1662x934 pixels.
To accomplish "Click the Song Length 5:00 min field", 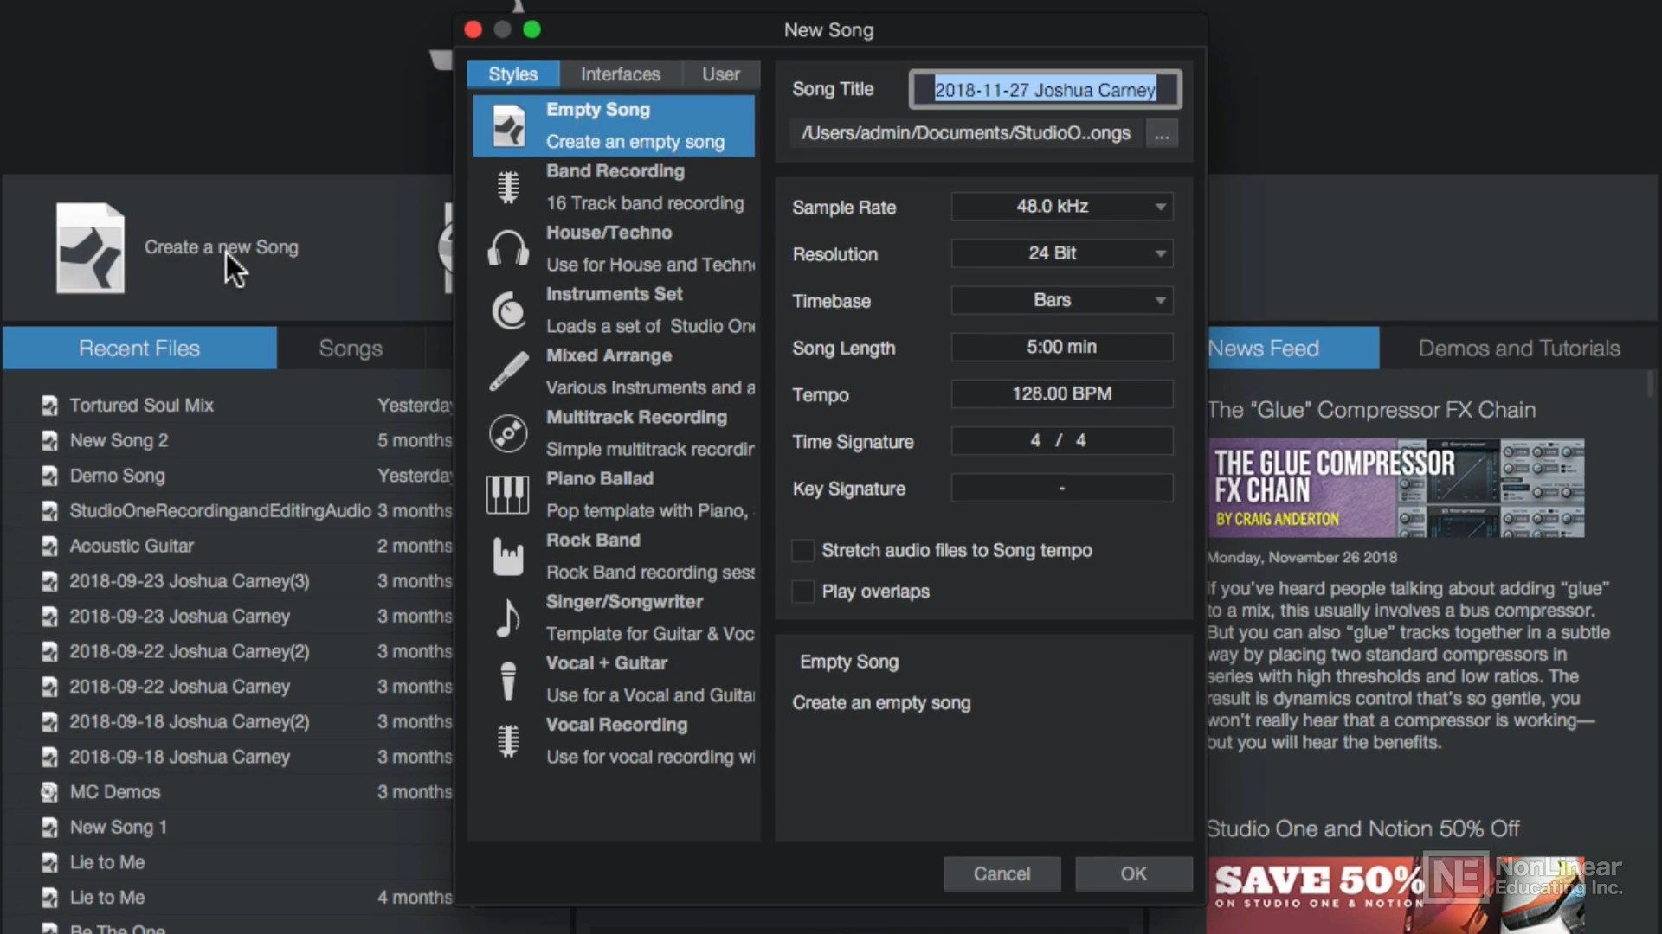I will pos(1062,347).
